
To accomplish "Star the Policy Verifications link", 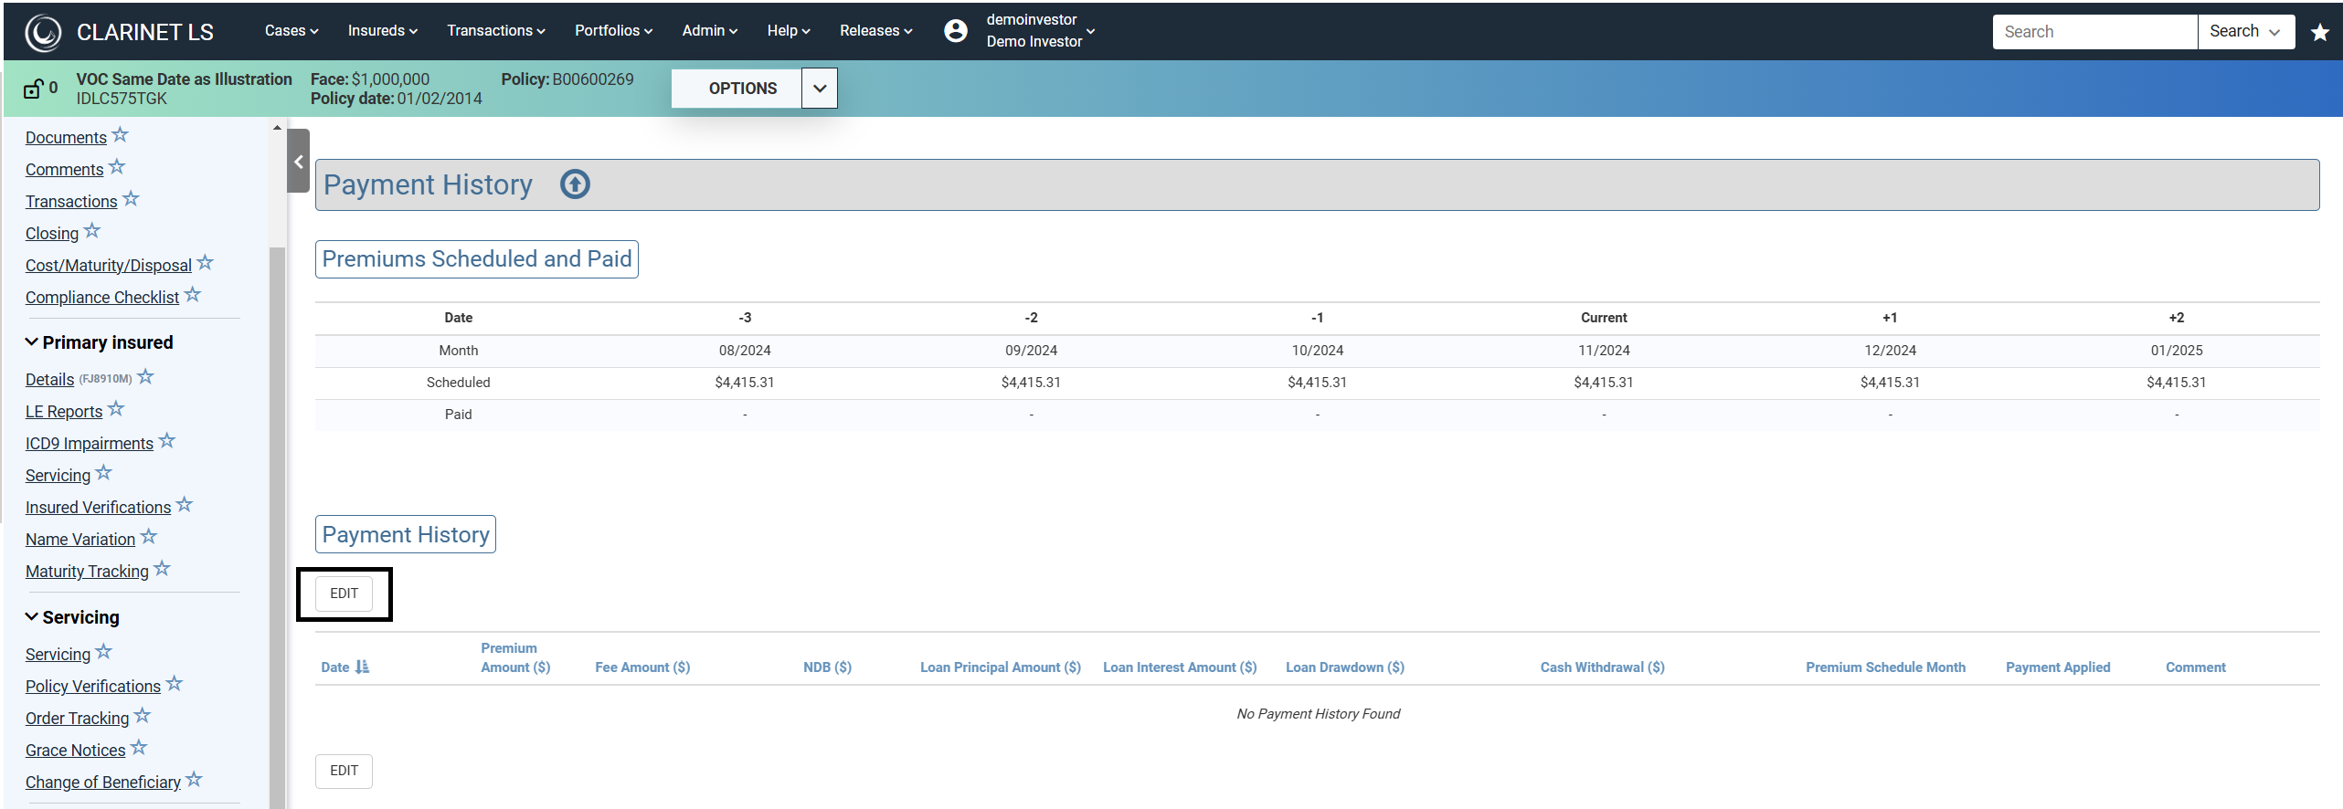I will pos(175,684).
